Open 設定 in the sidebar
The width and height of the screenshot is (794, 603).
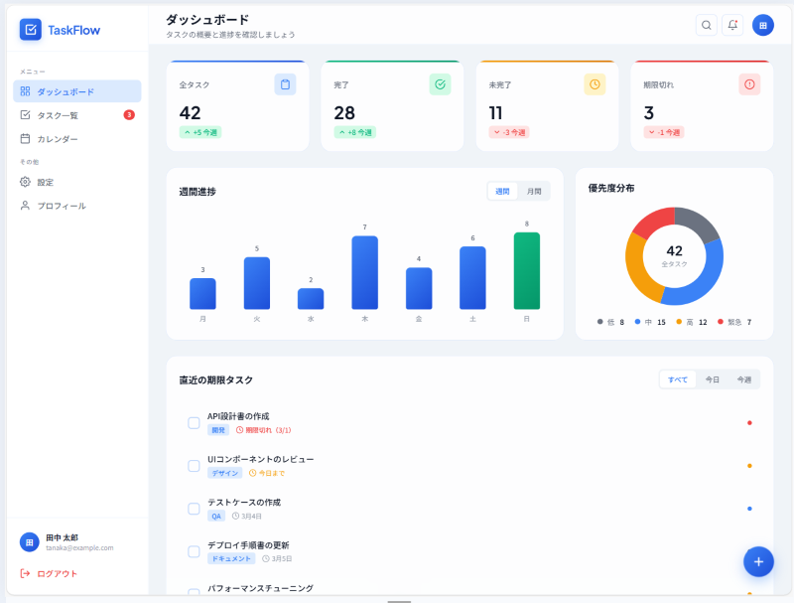tap(77, 182)
